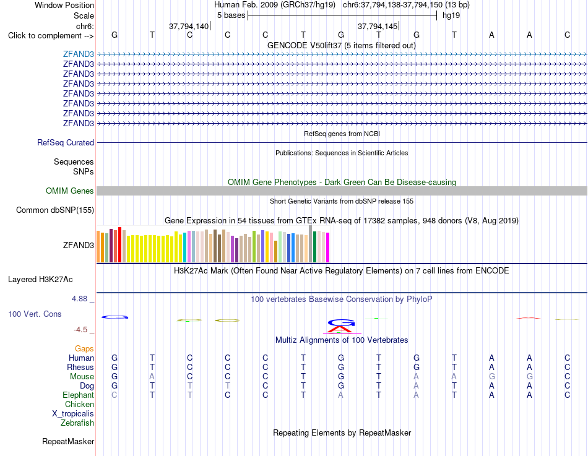Screen dimensions: 588x456
Task: Click the RefSeq Curated intron line
Action: click(x=342, y=142)
